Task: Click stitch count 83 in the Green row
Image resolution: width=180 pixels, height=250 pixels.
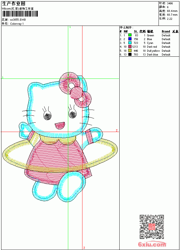Action: [136, 35]
